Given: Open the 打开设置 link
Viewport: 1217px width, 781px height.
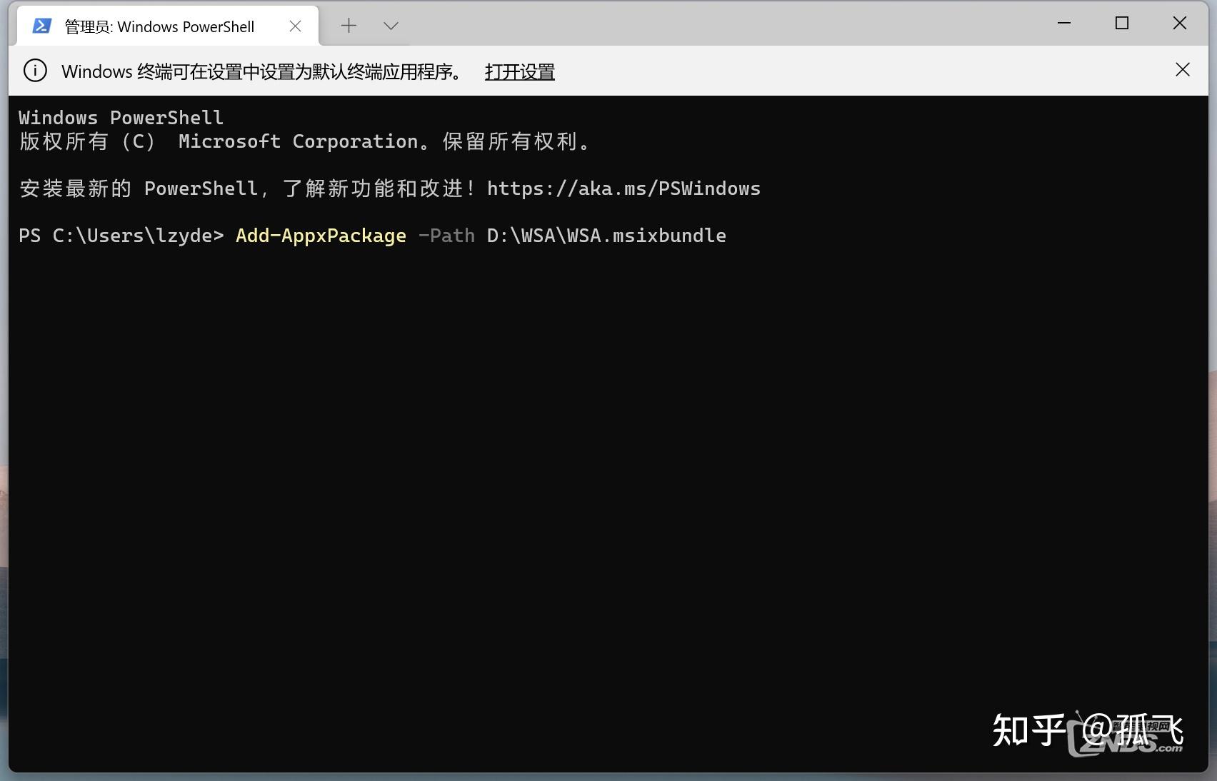Looking at the screenshot, I should tap(520, 71).
